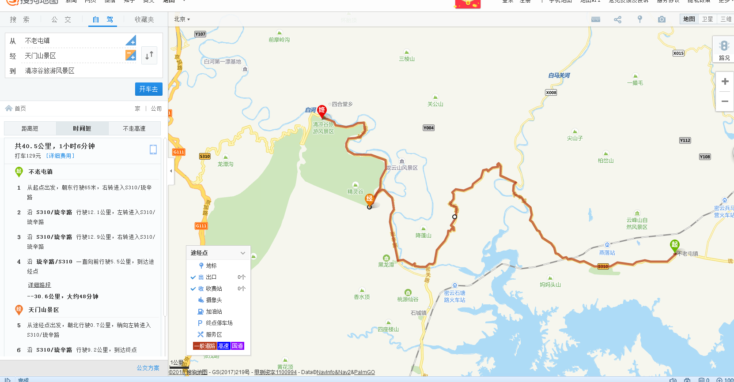Zoom out the map with minus
The height and width of the screenshot is (382, 734).
725,101
